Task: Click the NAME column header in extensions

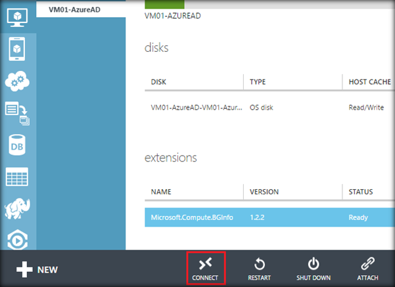Action: point(161,192)
